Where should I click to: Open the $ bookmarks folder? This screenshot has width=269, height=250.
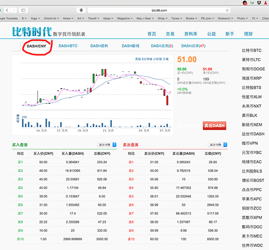click(24, 18)
